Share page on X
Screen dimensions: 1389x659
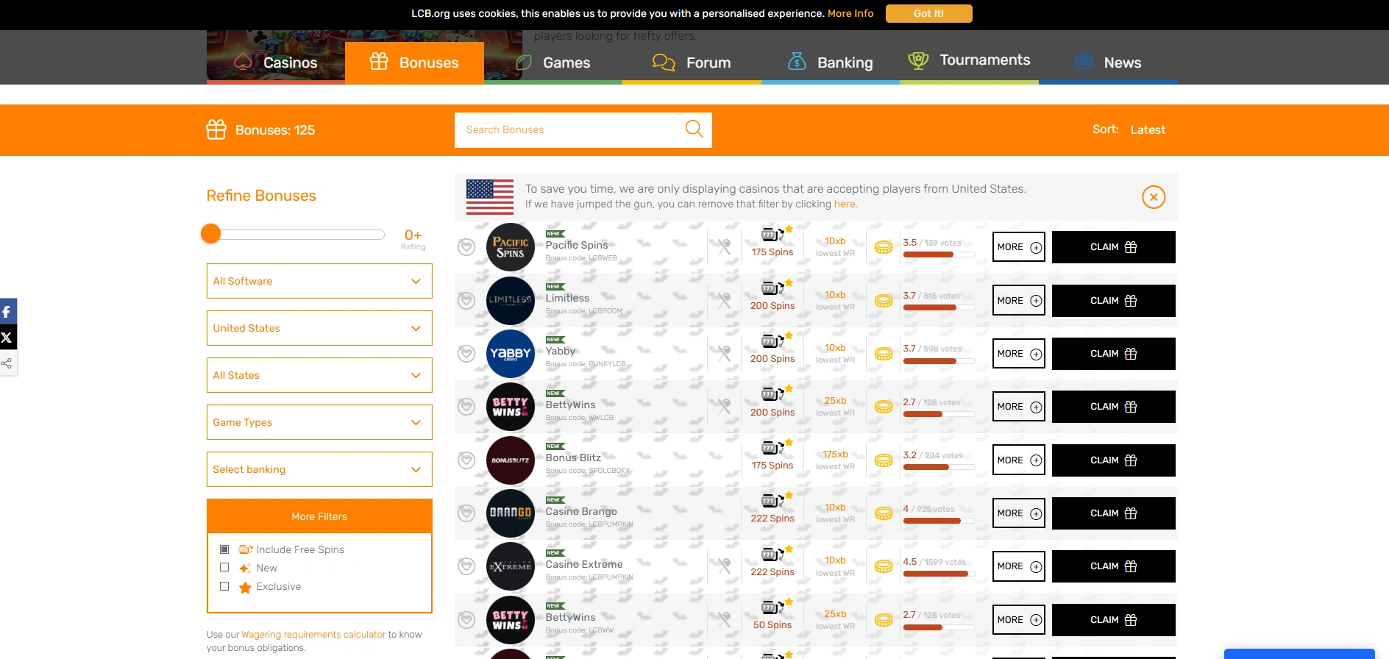pyautogui.click(x=7, y=338)
